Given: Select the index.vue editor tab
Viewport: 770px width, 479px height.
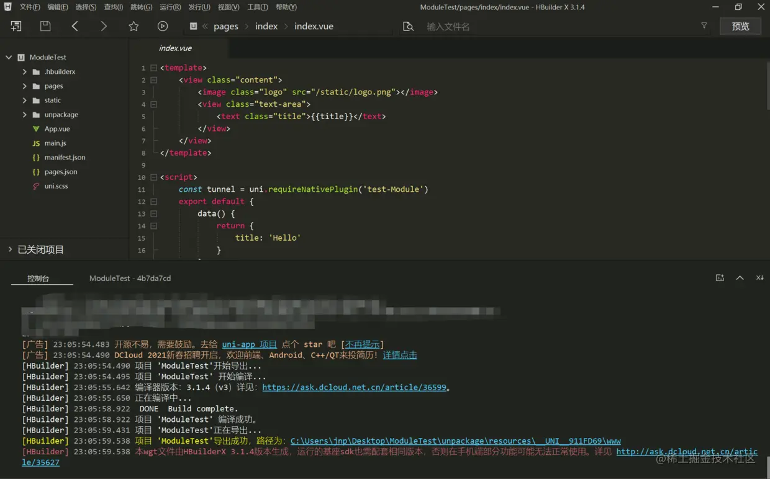Looking at the screenshot, I should [175, 48].
